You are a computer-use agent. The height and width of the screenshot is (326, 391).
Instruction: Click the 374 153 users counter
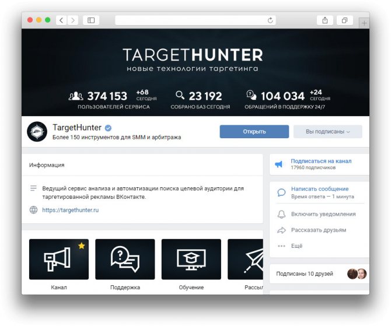(107, 96)
